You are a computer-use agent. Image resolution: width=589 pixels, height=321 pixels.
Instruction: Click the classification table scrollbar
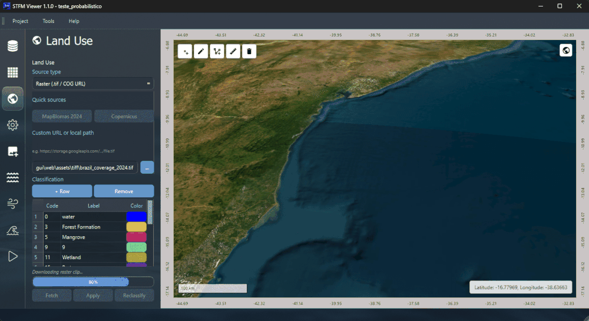tap(150, 212)
